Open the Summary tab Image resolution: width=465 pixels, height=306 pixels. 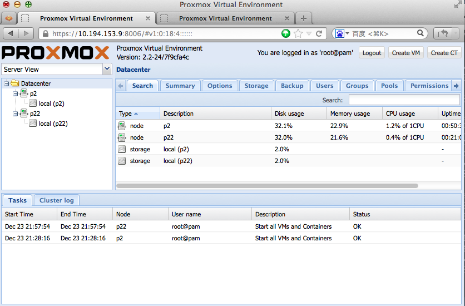(180, 86)
